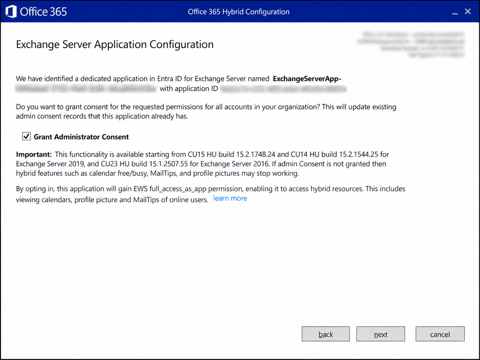
Task: Open the learn more link
Action: [230, 198]
